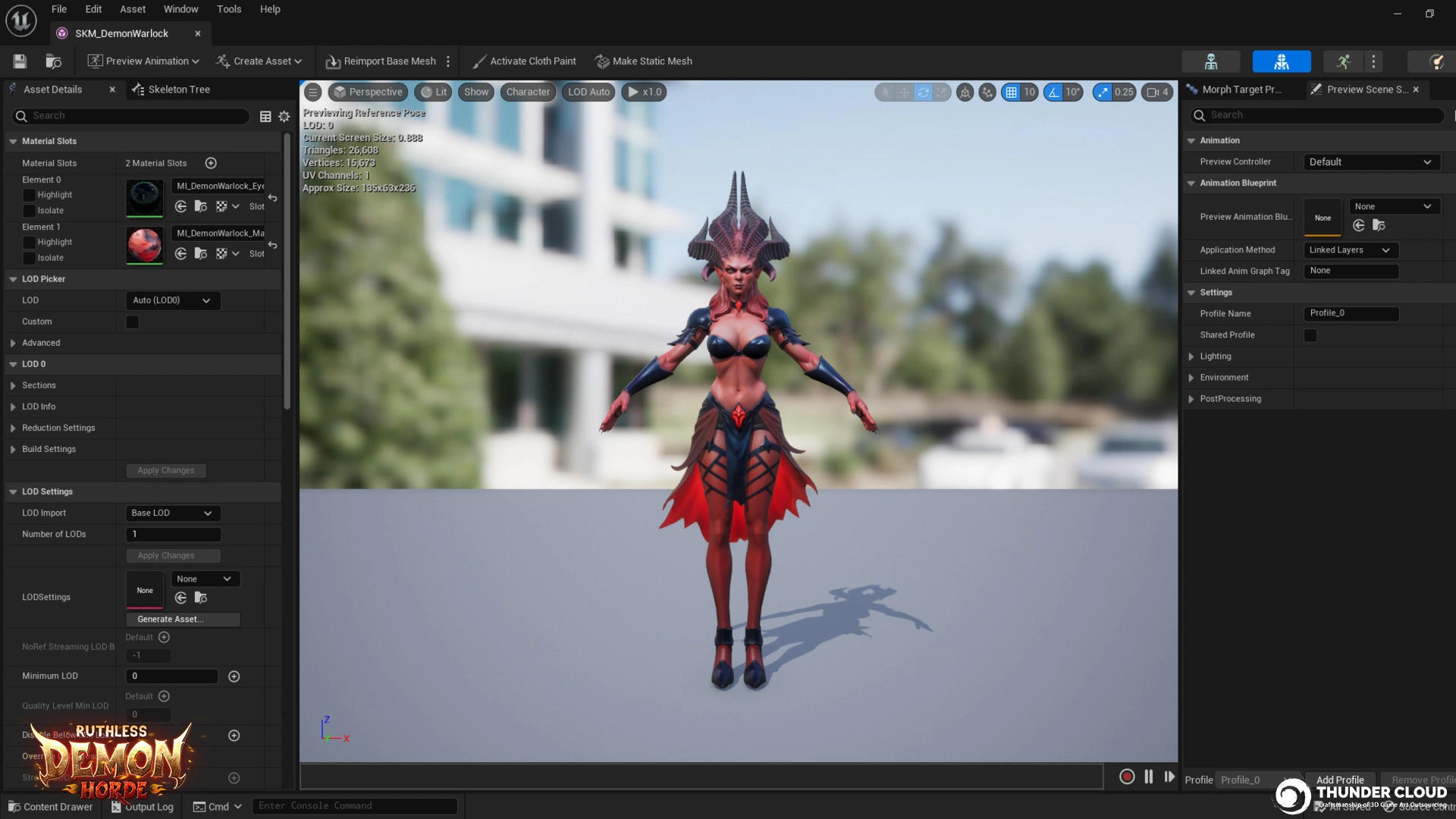Add a new material slot plus icon
This screenshot has height=819, width=1456.
[211, 163]
